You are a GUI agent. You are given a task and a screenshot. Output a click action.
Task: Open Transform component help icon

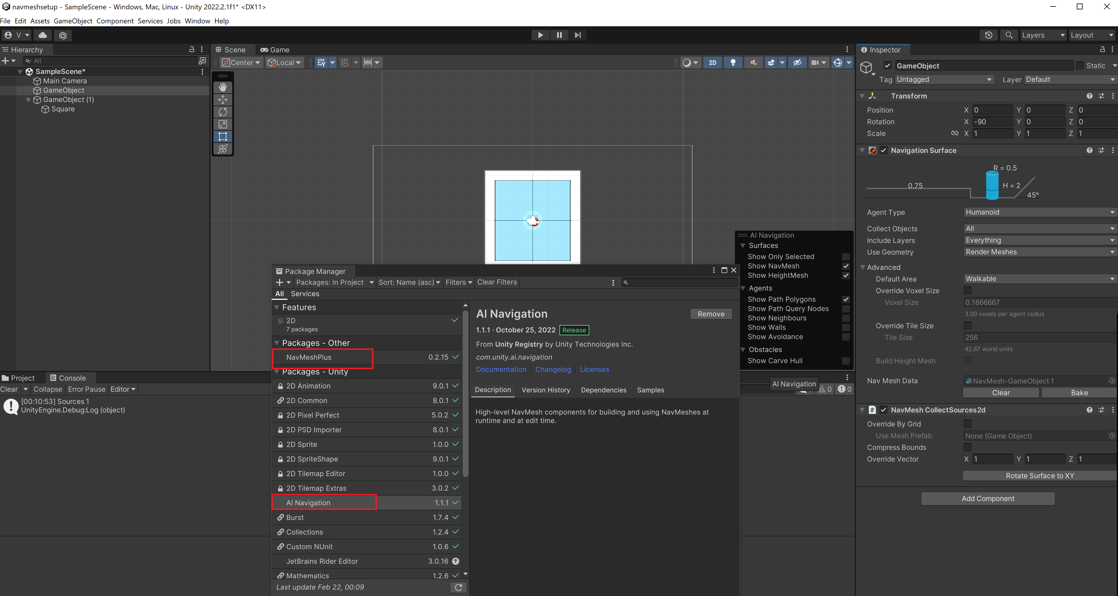pos(1089,96)
